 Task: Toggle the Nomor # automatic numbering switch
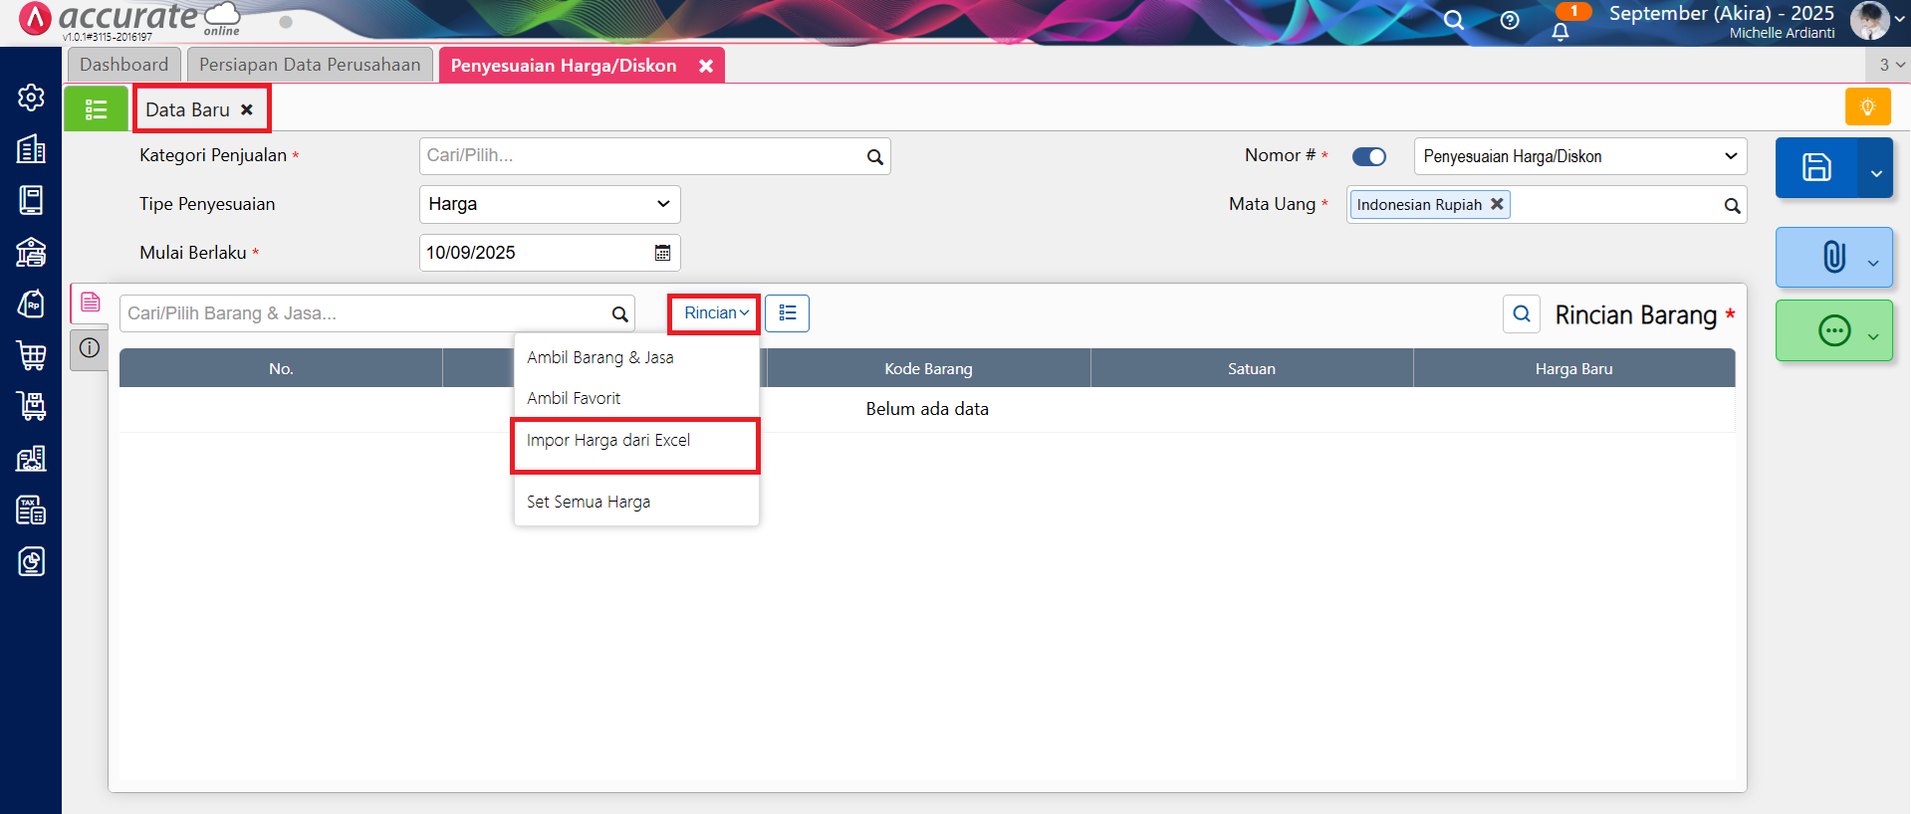(x=1368, y=156)
